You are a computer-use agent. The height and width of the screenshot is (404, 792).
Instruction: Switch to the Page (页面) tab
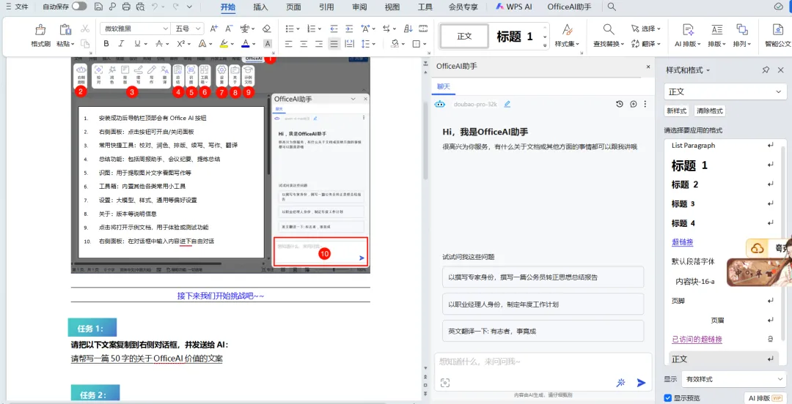[293, 7]
